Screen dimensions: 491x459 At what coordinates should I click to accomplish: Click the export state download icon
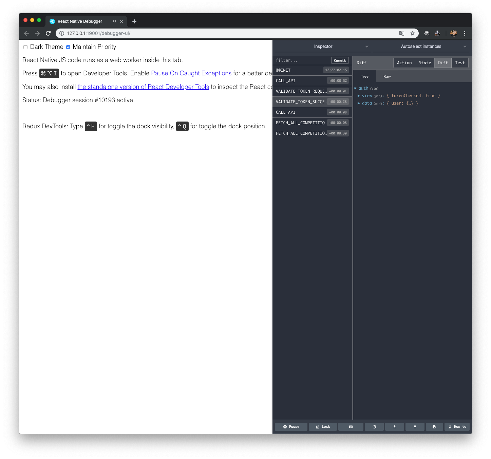coord(415,427)
